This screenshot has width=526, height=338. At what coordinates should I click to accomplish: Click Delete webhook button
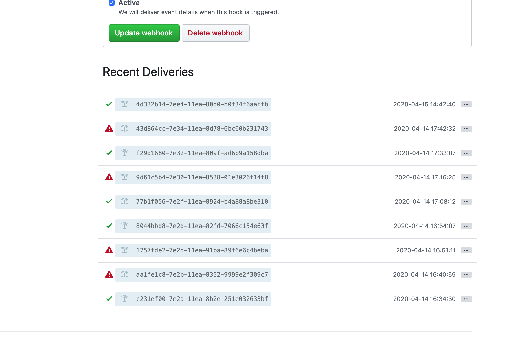click(x=215, y=33)
